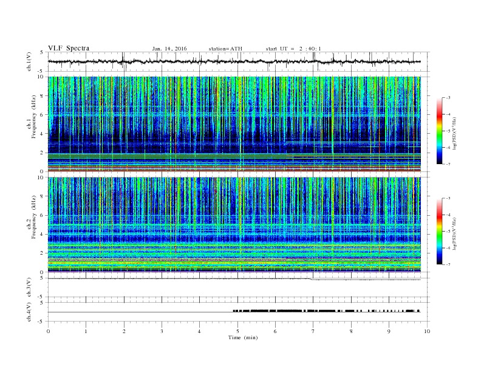This screenshot has height=372, width=481.
Task: Click the log(PSD) label beside ch.1 colorbar
Action: pos(454,134)
